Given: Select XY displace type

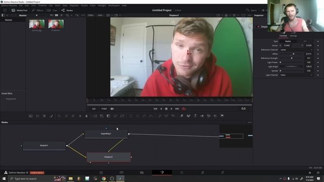Looking at the screenshot, I should (305, 41).
